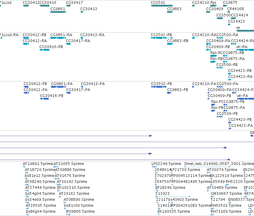254x216 pixels.
Task: Open the EP18340.3prime EST label
Action: click(x=170, y=188)
